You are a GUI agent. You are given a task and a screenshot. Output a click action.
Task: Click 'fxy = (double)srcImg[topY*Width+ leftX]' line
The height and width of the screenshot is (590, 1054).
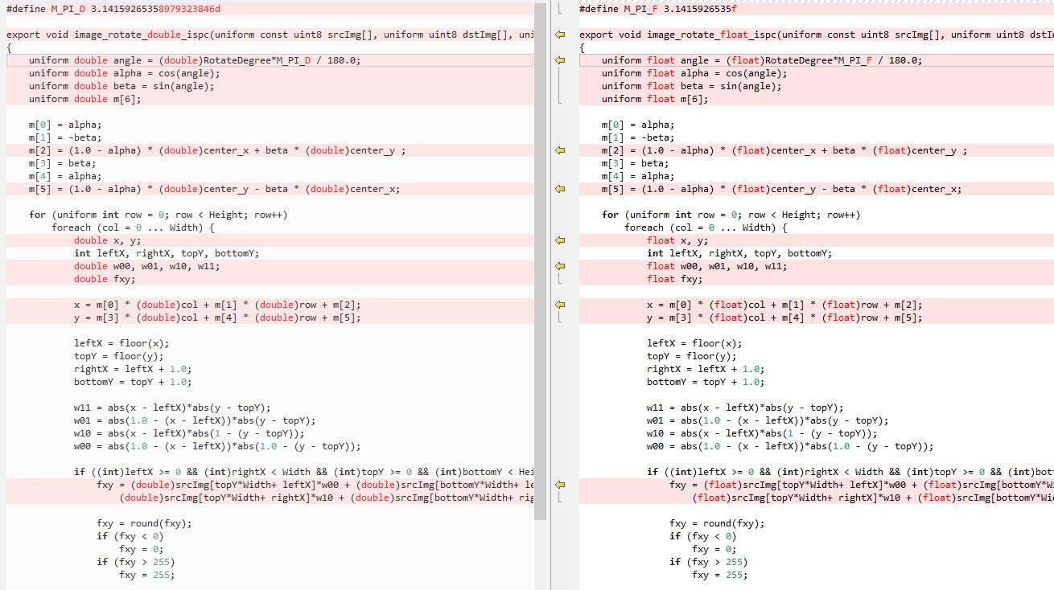click(x=315, y=485)
